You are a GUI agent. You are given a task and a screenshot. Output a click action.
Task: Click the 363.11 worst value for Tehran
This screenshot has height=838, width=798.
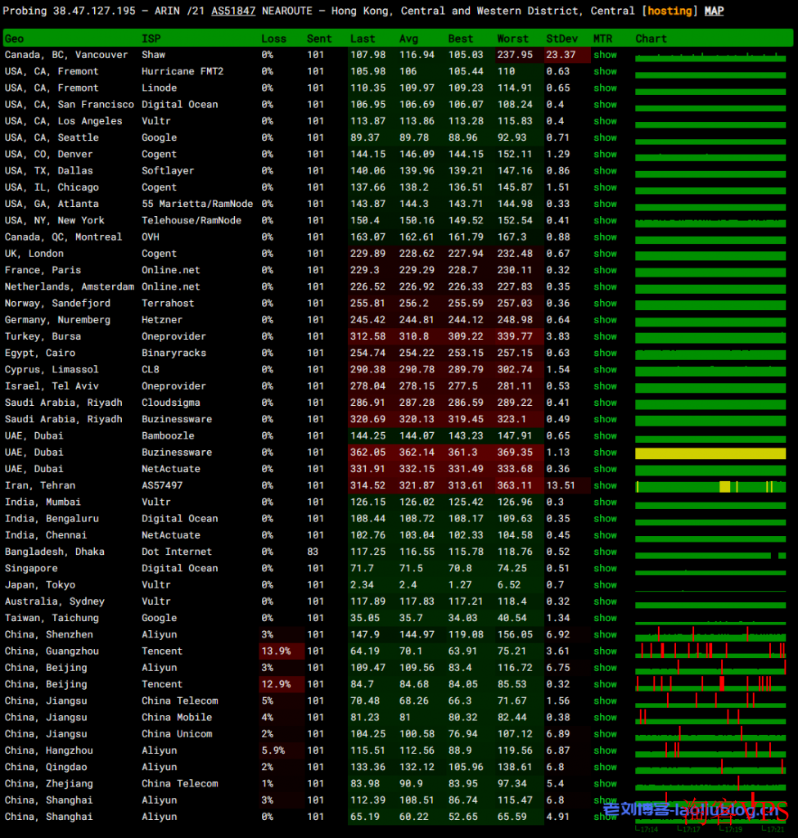(515, 485)
